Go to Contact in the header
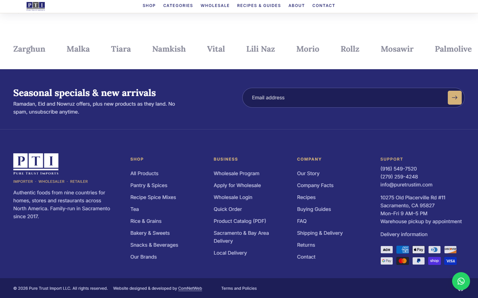This screenshot has width=478, height=298. tap(324, 6)
